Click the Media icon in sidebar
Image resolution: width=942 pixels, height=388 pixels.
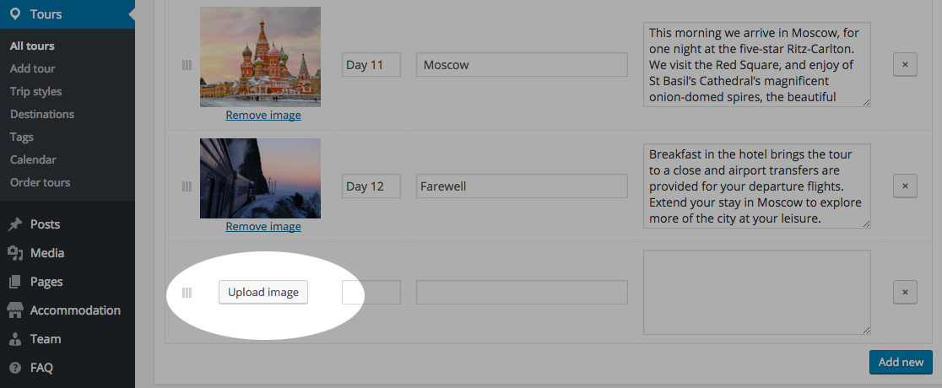(x=14, y=253)
